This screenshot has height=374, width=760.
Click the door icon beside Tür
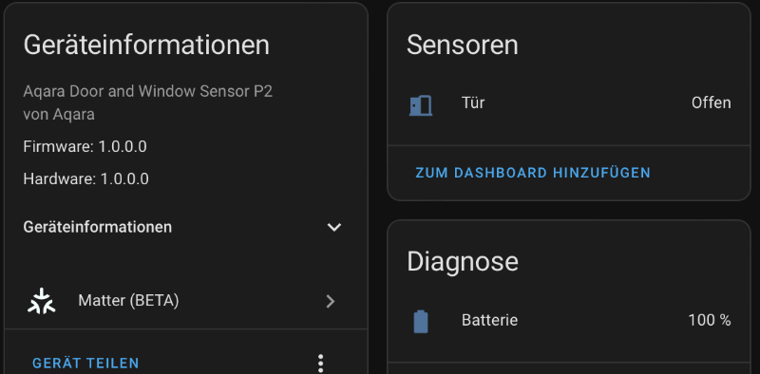click(420, 105)
